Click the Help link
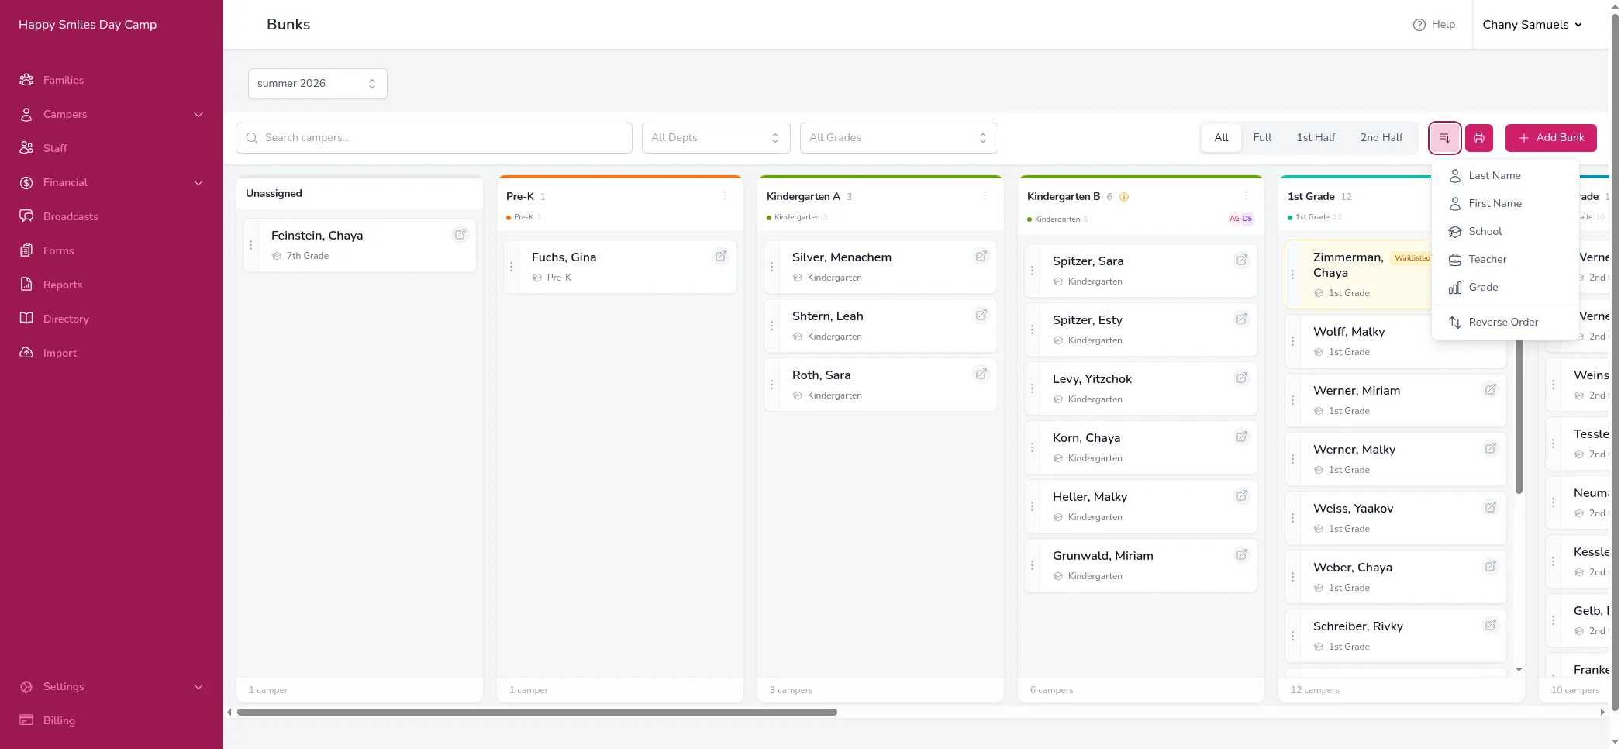Image resolution: width=1621 pixels, height=749 pixels. (1434, 25)
